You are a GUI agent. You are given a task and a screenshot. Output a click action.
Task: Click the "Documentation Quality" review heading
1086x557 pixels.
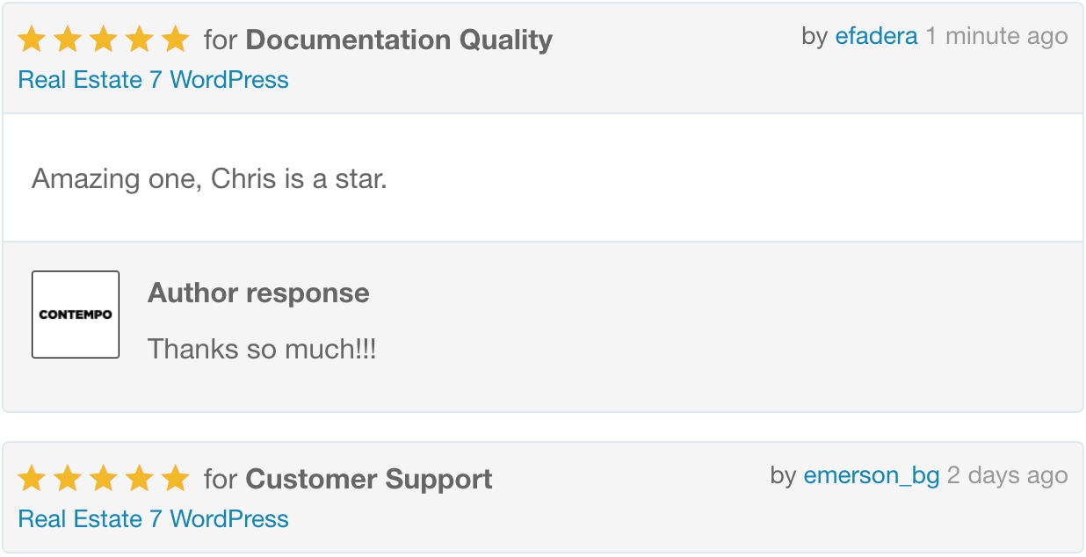pyautogui.click(x=399, y=40)
